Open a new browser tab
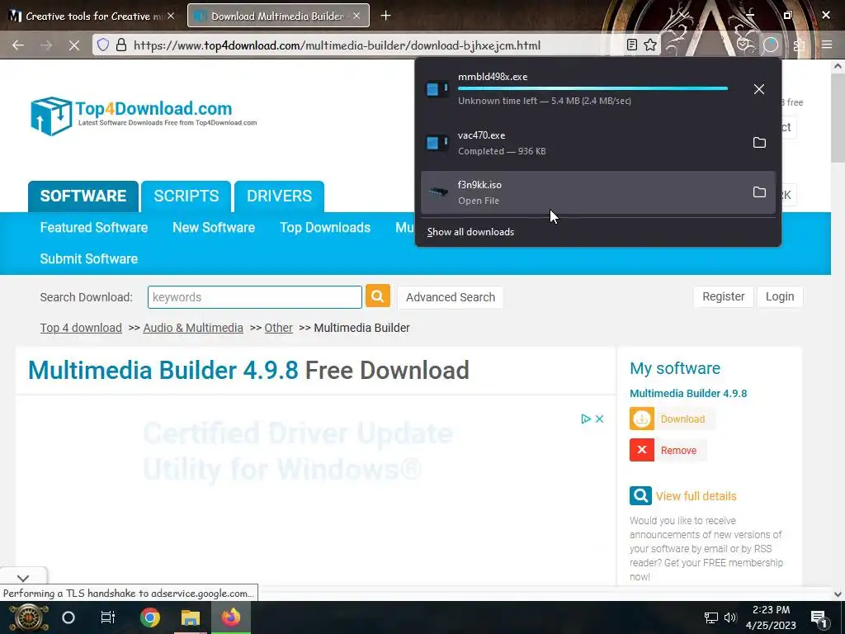 tap(385, 16)
